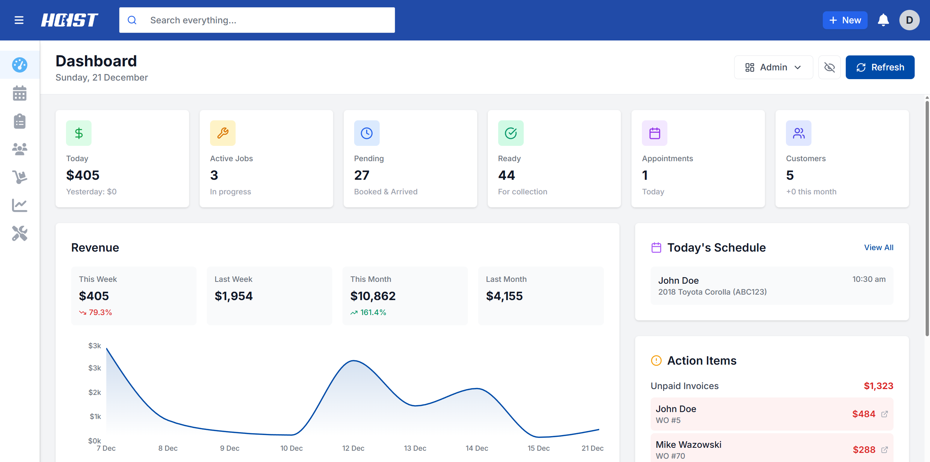The image size is (930, 462).
Task: Check notifications via the bell icon
Action: [883, 20]
